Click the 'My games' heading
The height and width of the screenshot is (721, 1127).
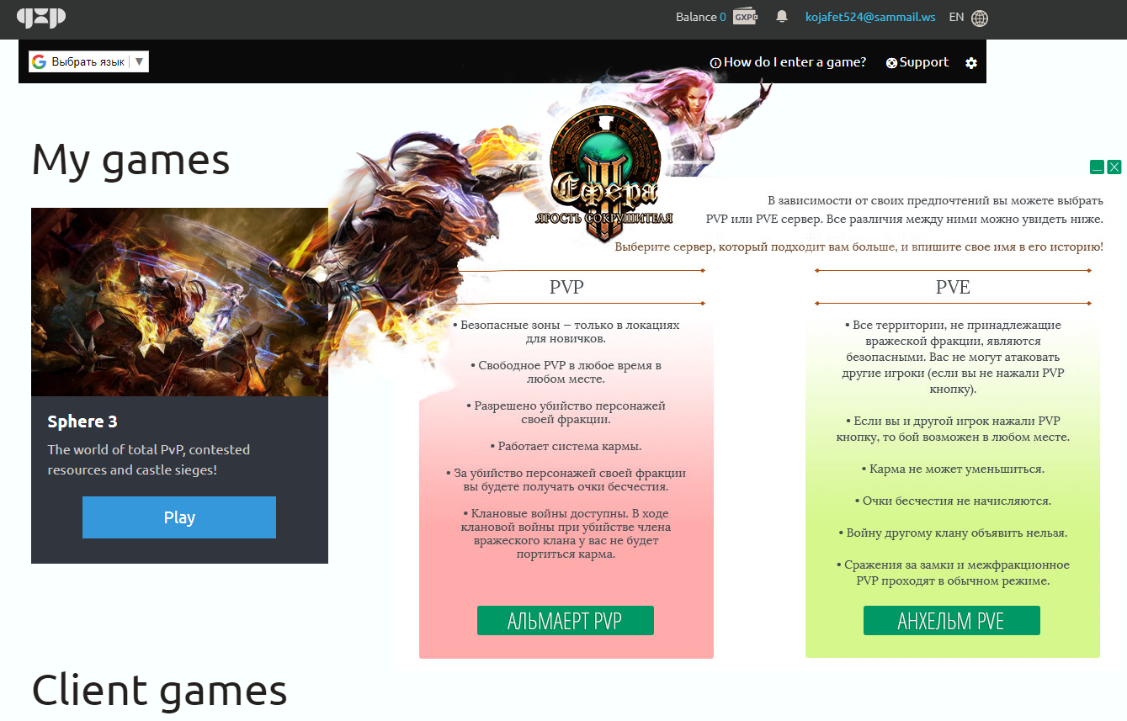130,159
